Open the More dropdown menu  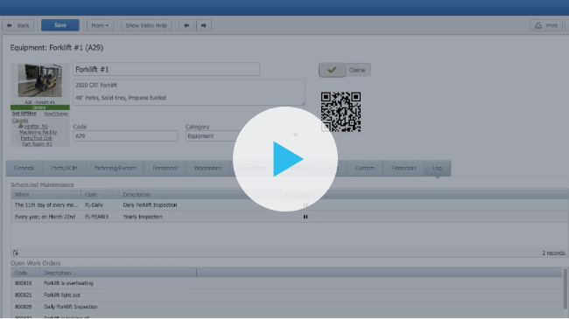(x=100, y=25)
